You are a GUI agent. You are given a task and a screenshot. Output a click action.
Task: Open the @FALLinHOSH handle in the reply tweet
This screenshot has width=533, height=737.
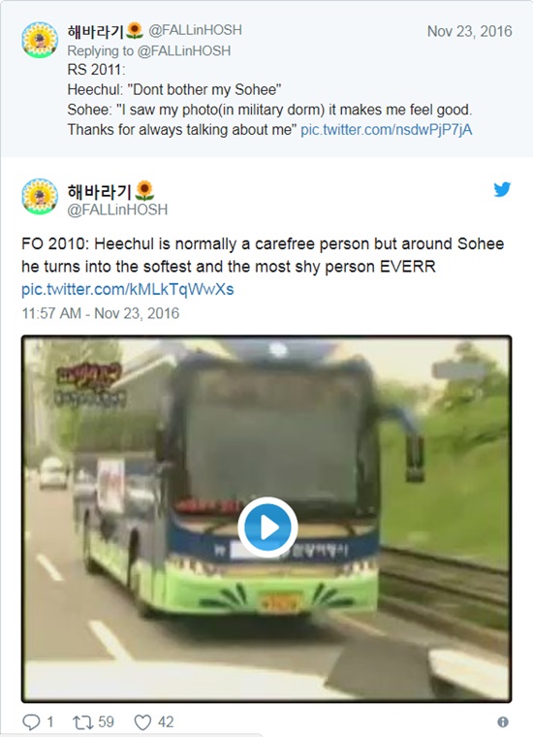pos(196,30)
